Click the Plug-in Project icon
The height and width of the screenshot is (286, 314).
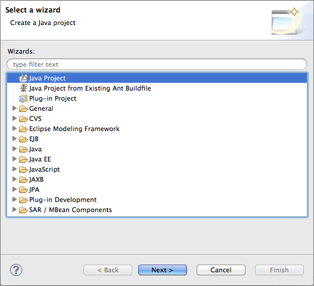click(23, 98)
